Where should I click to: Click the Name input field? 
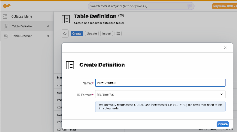point(160,83)
